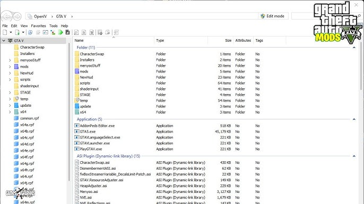Expand the update tree node
This screenshot has height=204, width=364.
(10, 106)
